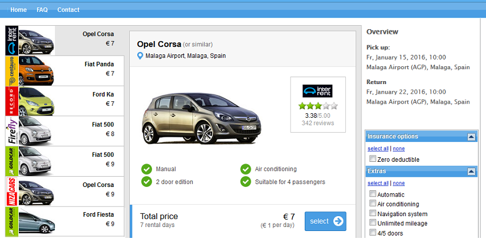Tick the Navigation system checkbox
Viewport: 486px width, 243px height.
[x=373, y=214]
